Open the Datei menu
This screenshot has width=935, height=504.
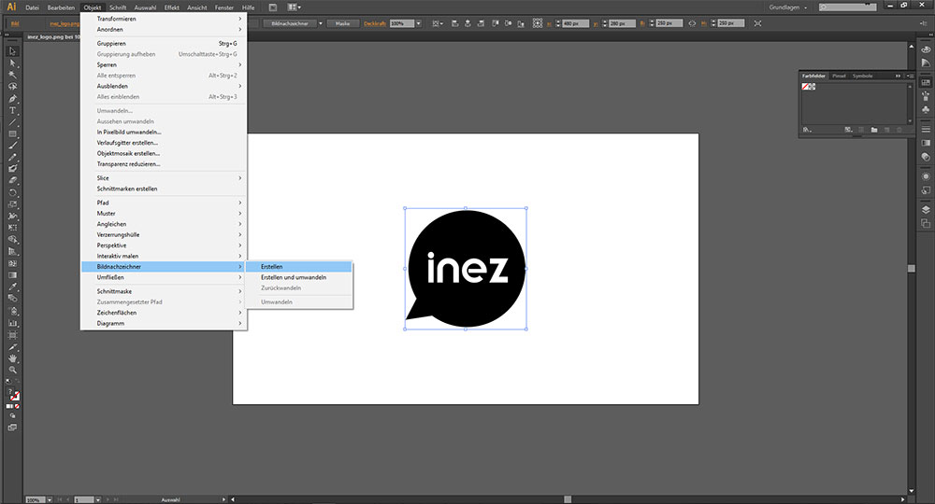(x=32, y=7)
